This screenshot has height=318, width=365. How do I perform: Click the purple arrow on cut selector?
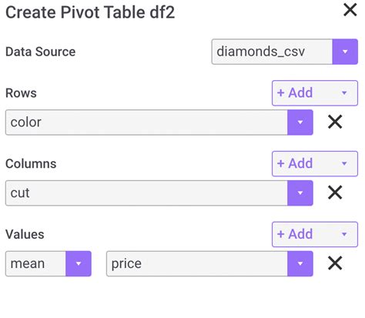point(300,193)
